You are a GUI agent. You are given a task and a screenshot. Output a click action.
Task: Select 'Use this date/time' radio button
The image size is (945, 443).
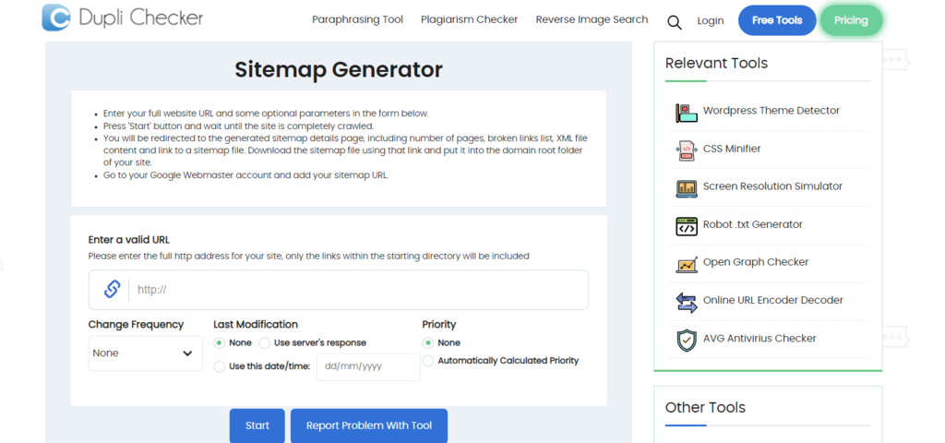220,366
